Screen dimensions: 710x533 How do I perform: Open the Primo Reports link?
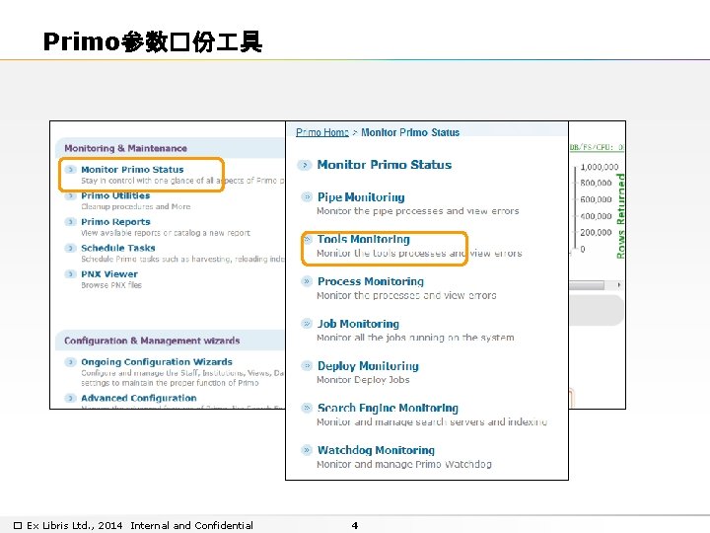point(115,222)
